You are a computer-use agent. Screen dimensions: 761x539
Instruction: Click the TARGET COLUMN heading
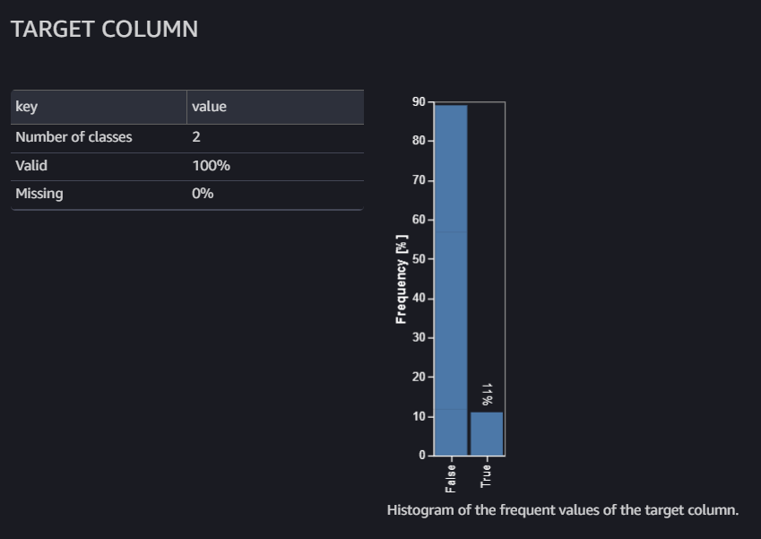coord(104,29)
